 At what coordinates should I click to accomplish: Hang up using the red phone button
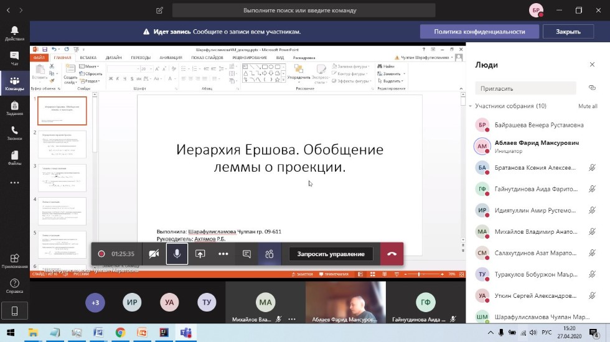(392, 254)
